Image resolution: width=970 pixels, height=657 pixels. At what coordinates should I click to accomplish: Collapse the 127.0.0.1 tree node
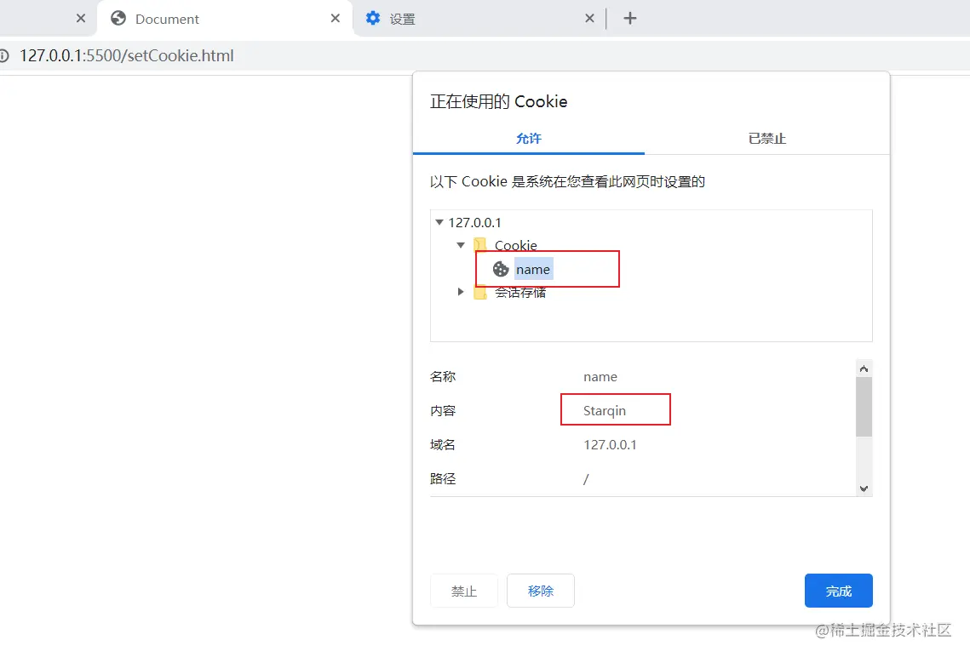tap(439, 222)
